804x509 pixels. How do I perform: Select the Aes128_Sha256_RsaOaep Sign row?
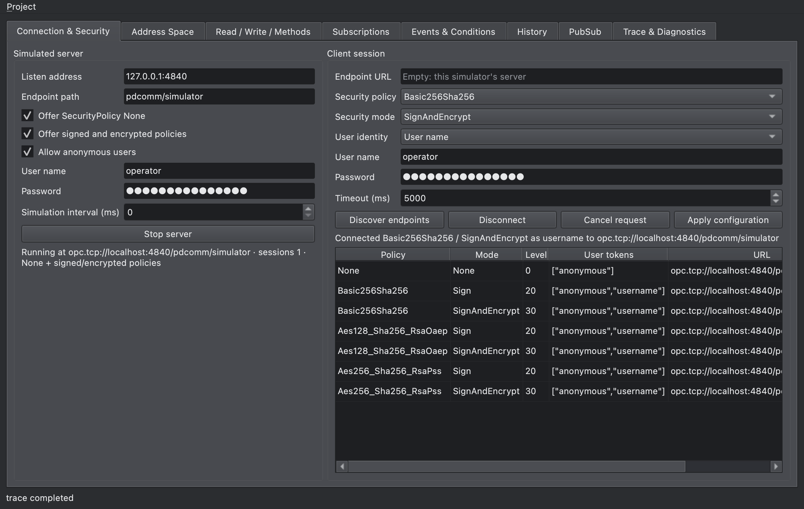point(558,331)
